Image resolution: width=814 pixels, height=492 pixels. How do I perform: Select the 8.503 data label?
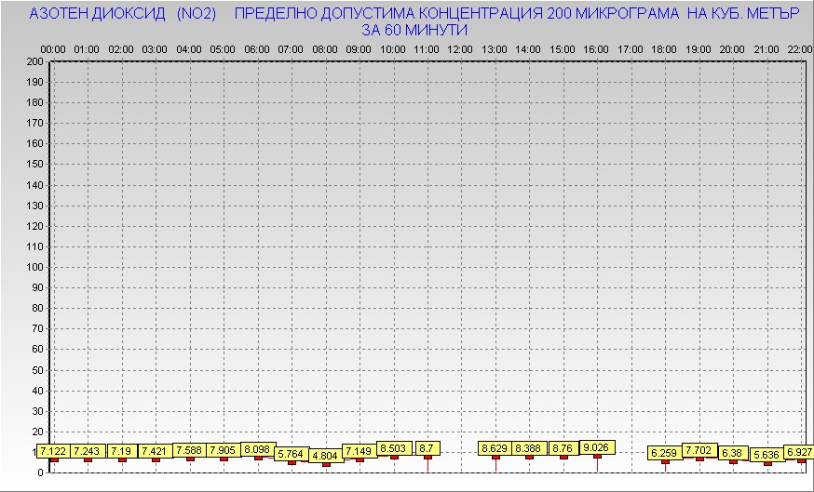pyautogui.click(x=395, y=448)
